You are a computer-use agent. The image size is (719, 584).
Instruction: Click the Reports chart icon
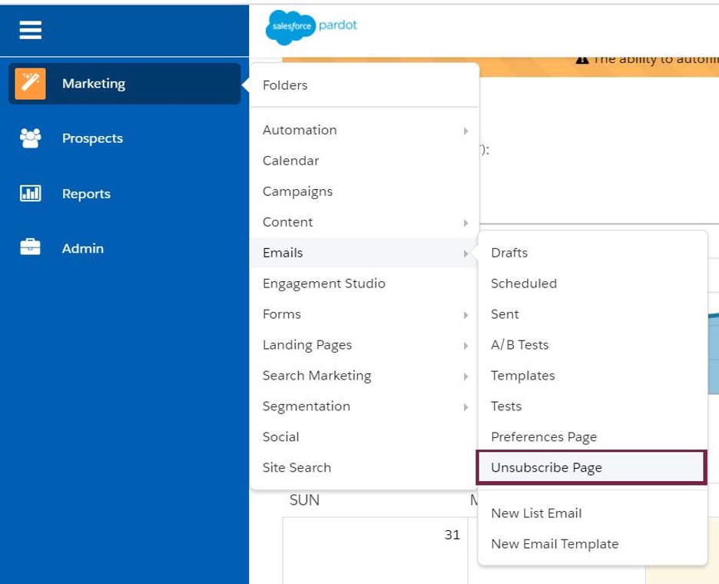click(30, 193)
